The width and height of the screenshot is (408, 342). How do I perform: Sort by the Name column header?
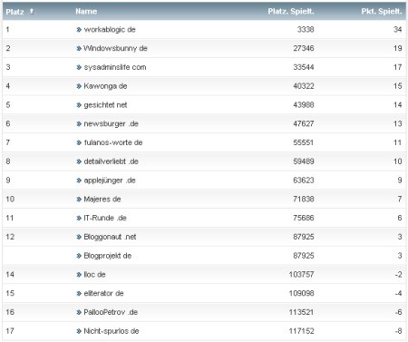(86, 12)
